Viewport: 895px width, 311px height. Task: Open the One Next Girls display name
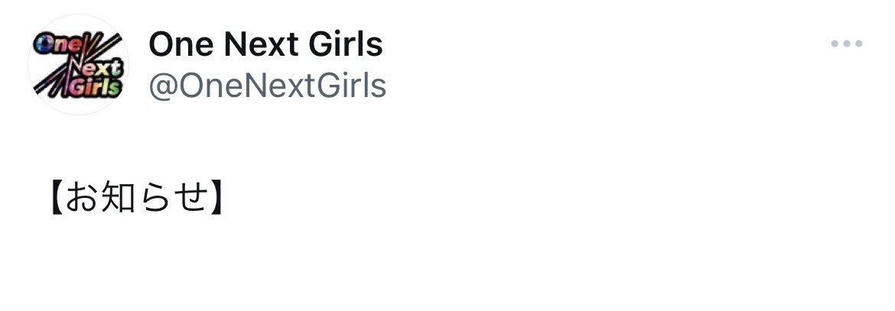pos(265,44)
